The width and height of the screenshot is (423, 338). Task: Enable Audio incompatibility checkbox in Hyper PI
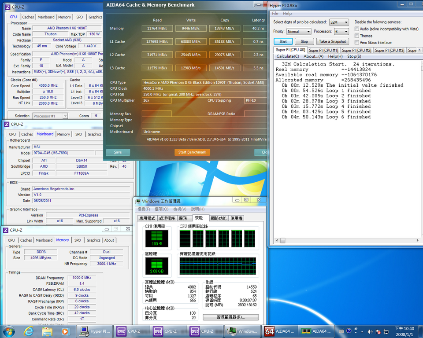(356, 29)
